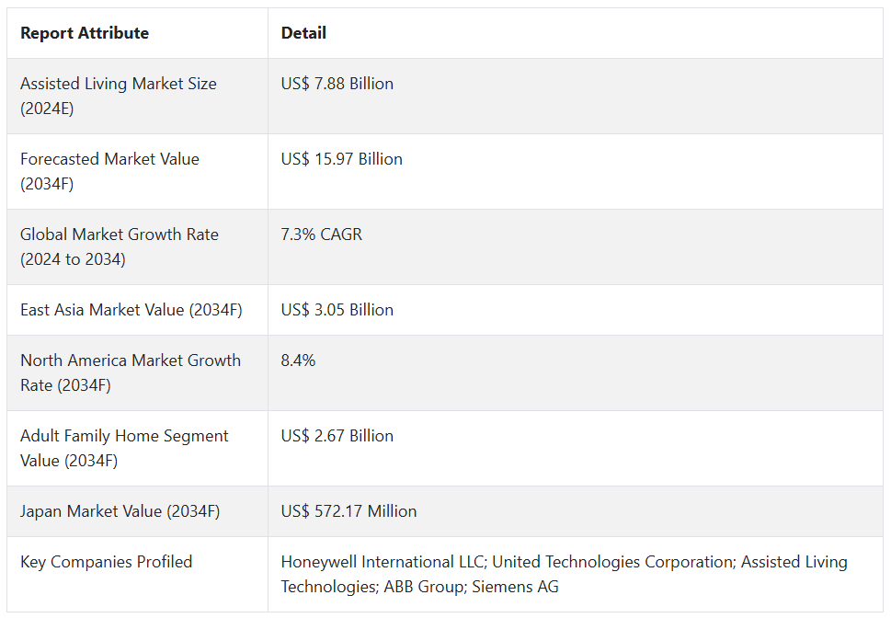Click the 'US$ 7.88 Billion' value
Viewport: 891px width, 618px height.
337,84
